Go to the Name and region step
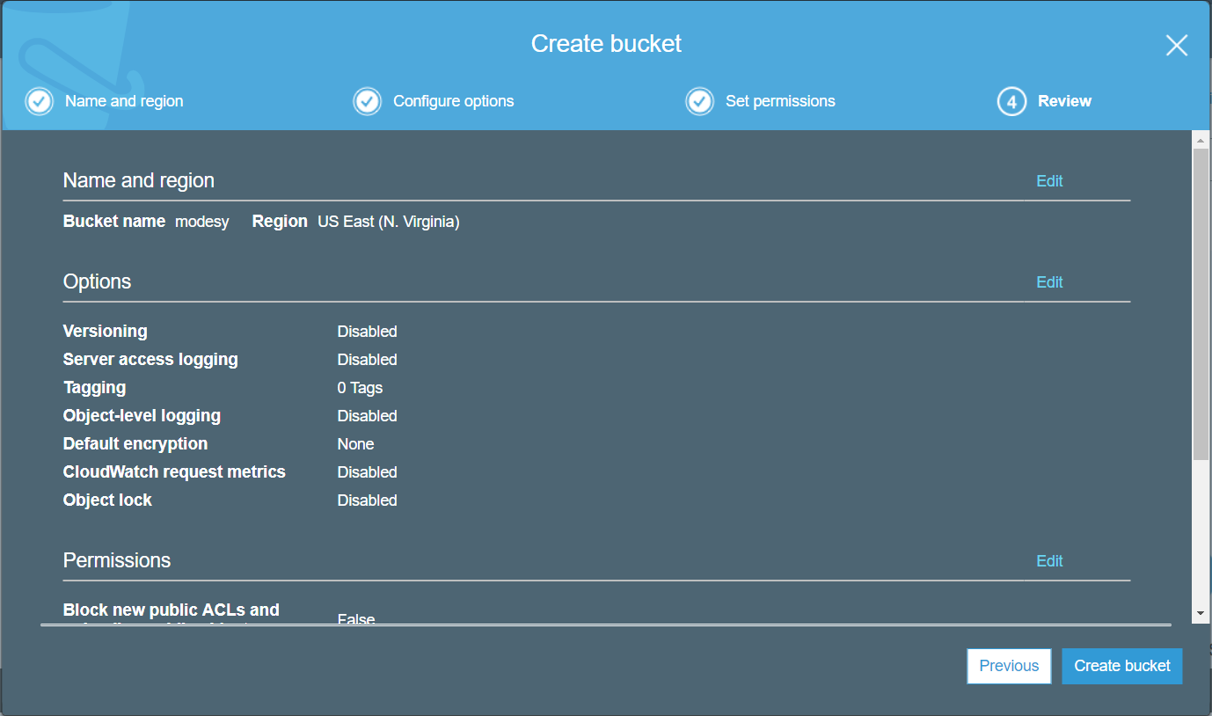Image resolution: width=1212 pixels, height=716 pixels. (124, 101)
